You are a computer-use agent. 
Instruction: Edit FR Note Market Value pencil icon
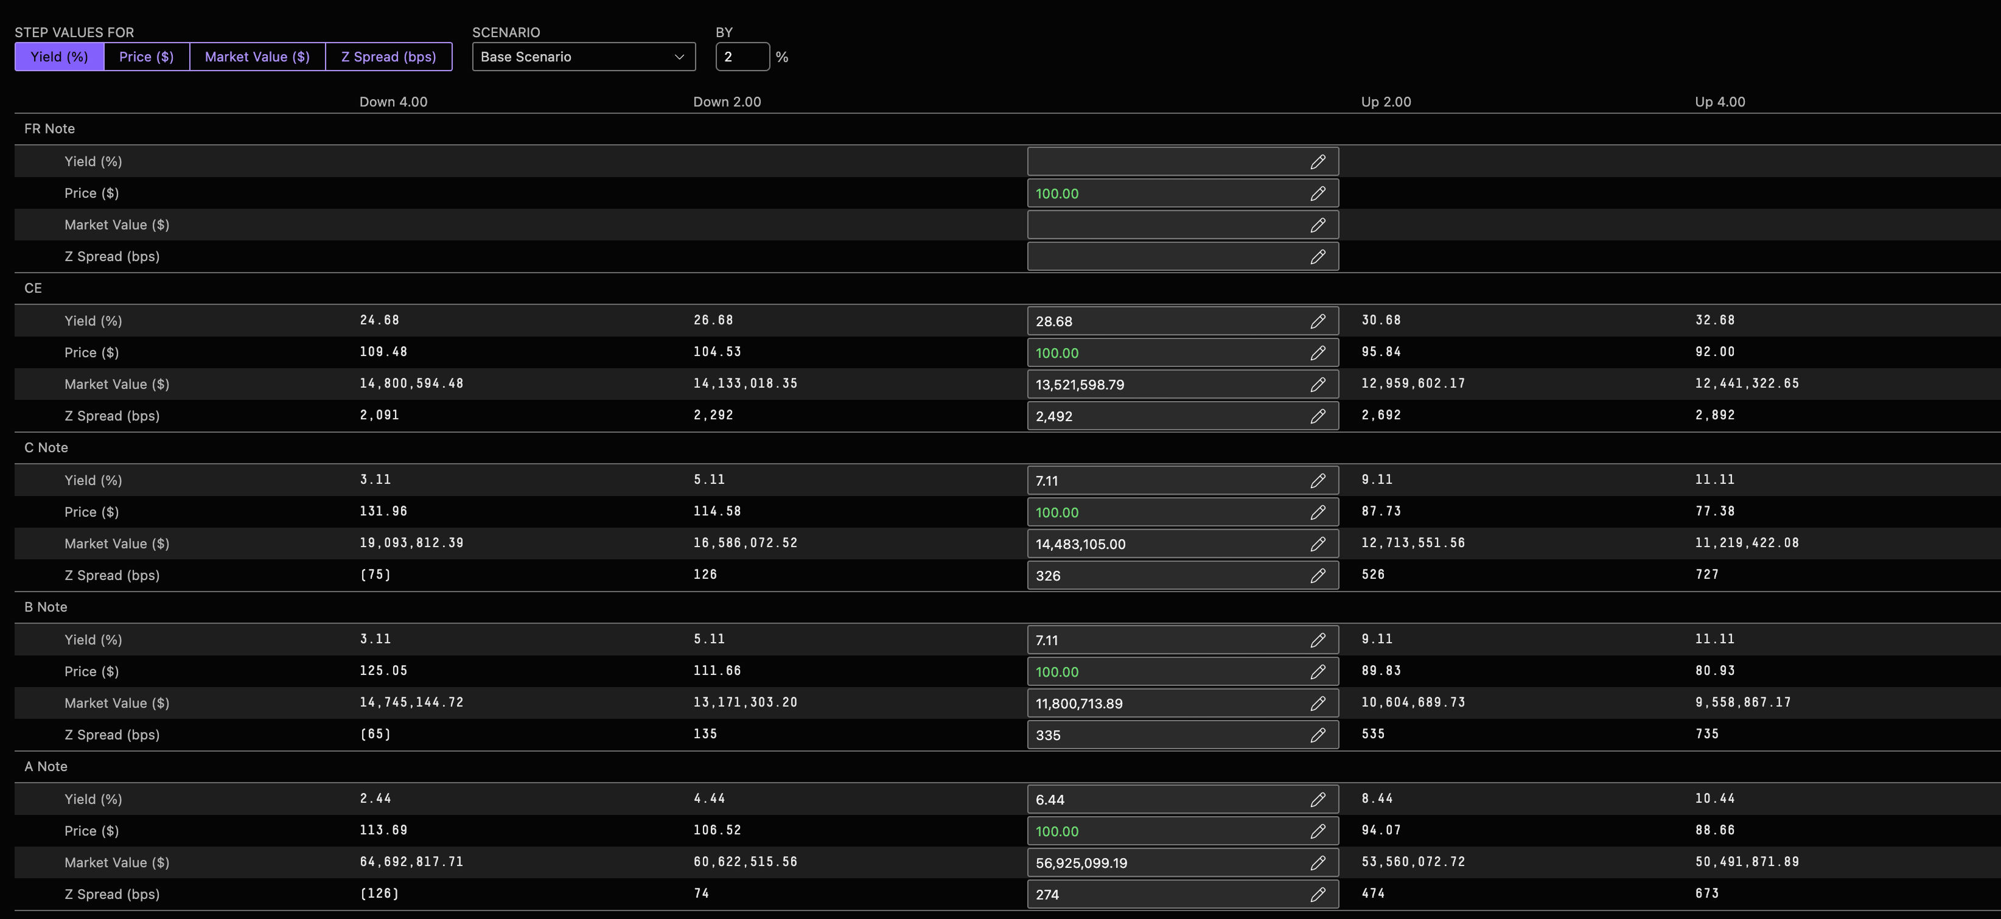click(x=1318, y=225)
